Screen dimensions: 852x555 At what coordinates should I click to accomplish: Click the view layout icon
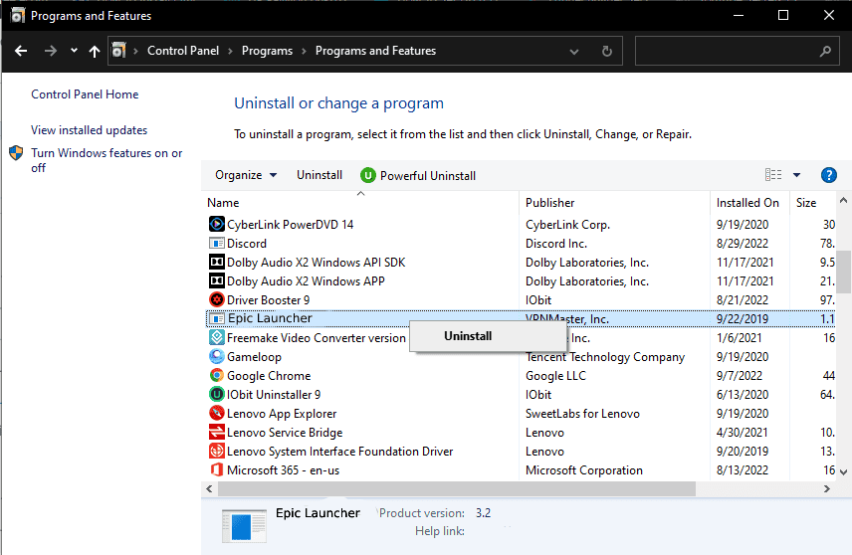pos(773,175)
